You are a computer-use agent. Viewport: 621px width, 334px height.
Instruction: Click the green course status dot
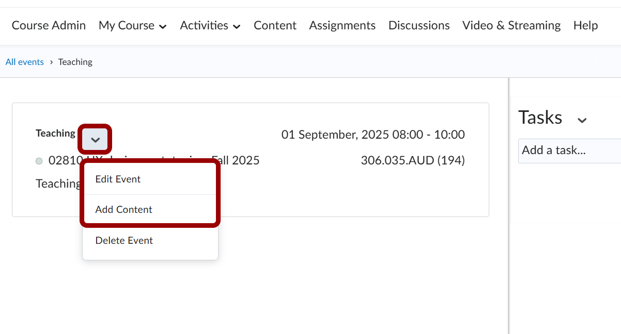point(39,161)
